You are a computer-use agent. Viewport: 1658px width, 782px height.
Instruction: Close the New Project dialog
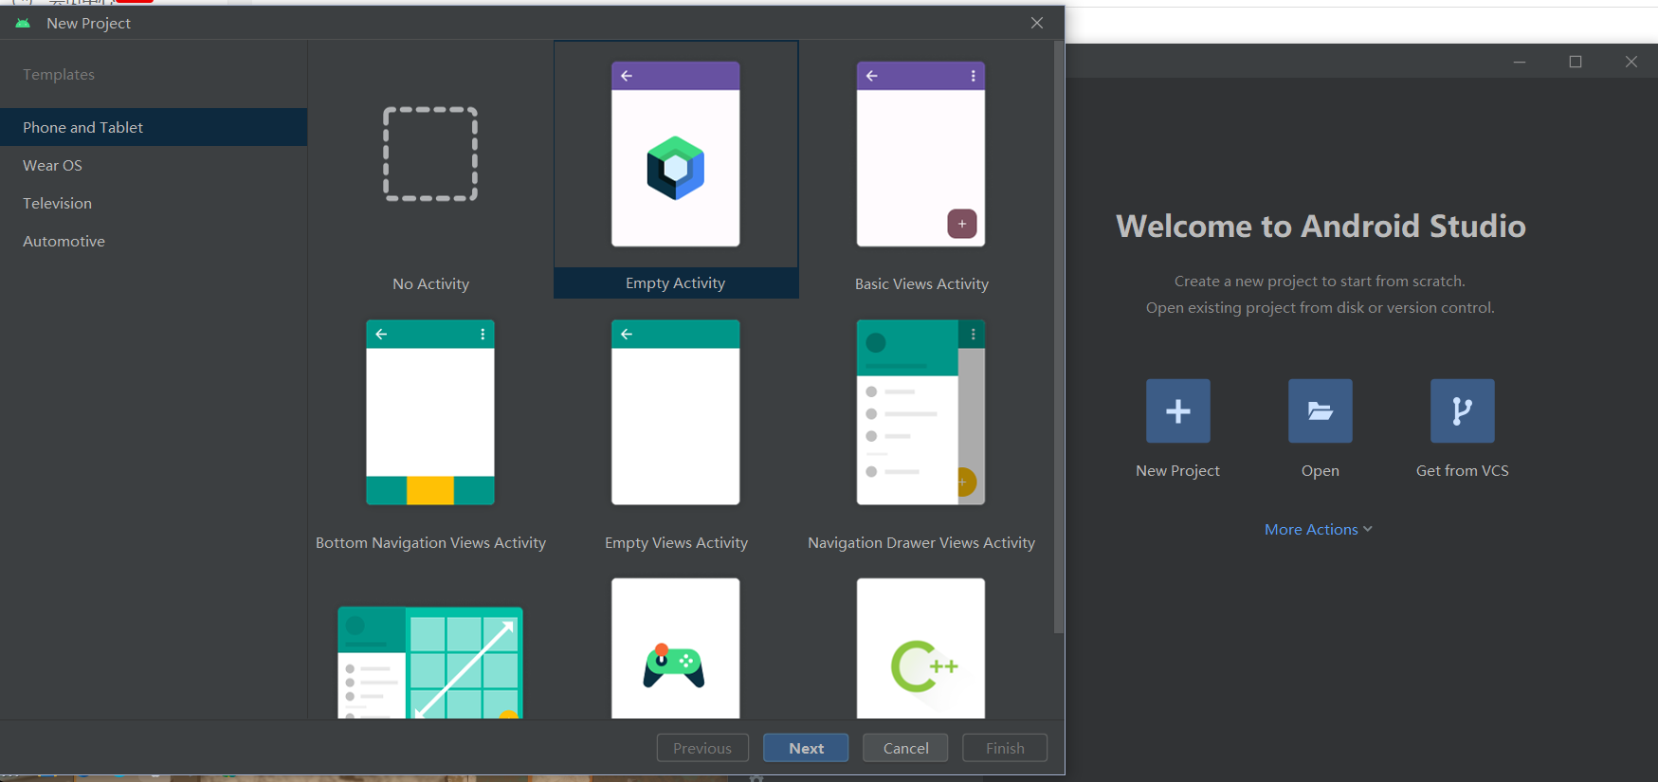pyautogui.click(x=1037, y=23)
